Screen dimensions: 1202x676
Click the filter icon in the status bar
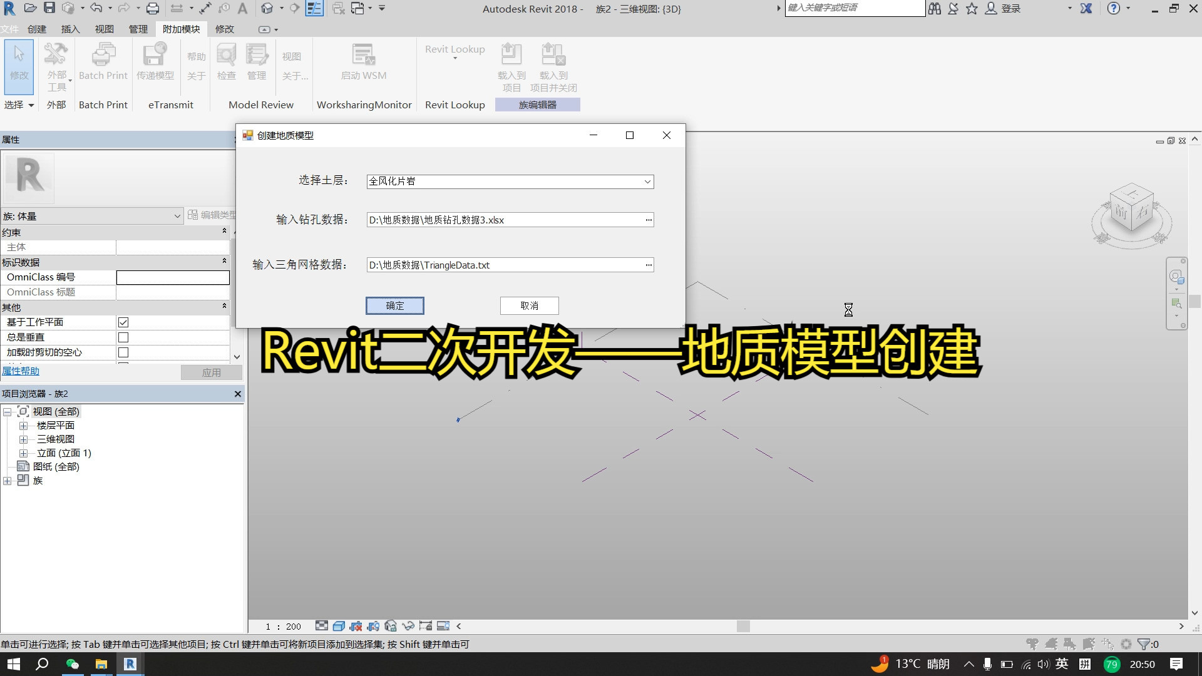[x=1144, y=645]
